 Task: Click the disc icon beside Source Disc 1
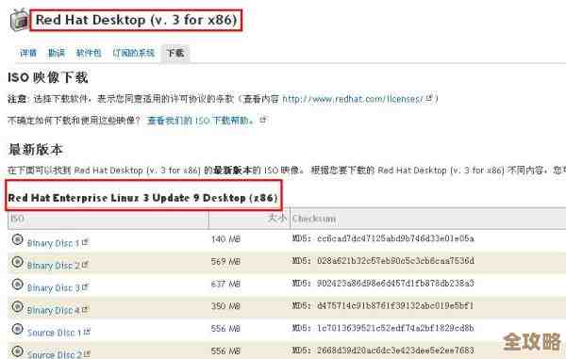(17, 329)
